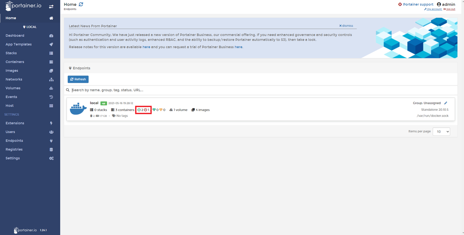This screenshot has width=464, height=235.
Task: Open App Templates menu item
Action: click(19, 44)
